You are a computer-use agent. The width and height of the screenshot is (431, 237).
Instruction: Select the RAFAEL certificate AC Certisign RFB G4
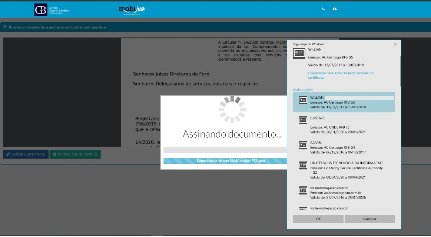point(344,147)
